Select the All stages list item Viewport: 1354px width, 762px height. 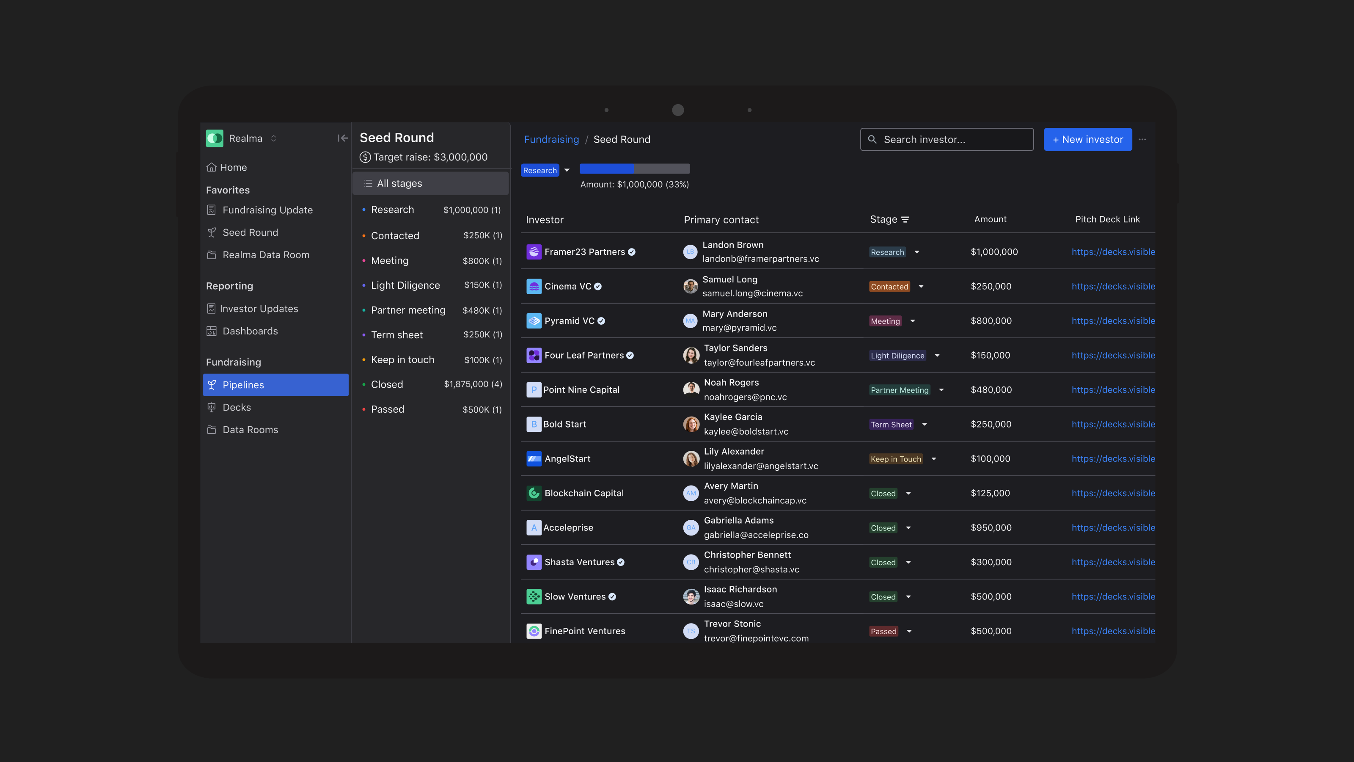[x=430, y=183]
